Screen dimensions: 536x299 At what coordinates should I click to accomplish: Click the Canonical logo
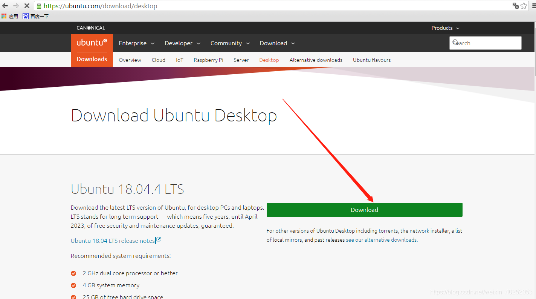coord(91,28)
